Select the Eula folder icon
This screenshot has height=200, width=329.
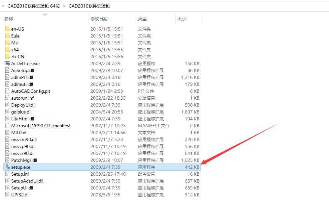7,36
